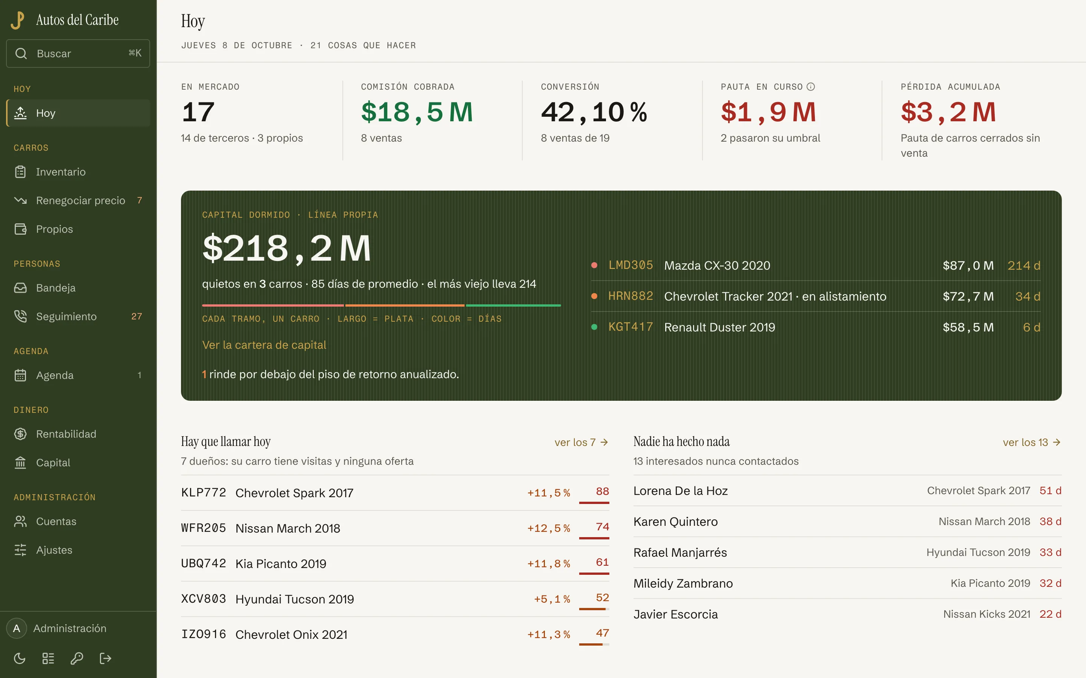Go to the Rentabilidad page

tap(78, 434)
